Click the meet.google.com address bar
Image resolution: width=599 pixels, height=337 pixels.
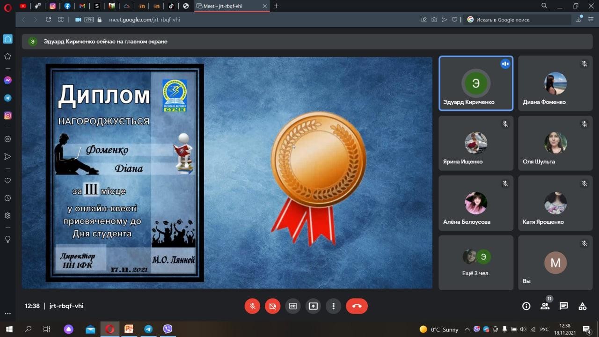point(144,20)
